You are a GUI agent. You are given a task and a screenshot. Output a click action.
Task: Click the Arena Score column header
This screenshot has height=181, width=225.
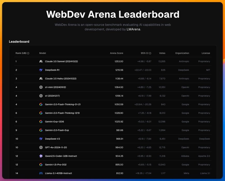tap(117, 53)
